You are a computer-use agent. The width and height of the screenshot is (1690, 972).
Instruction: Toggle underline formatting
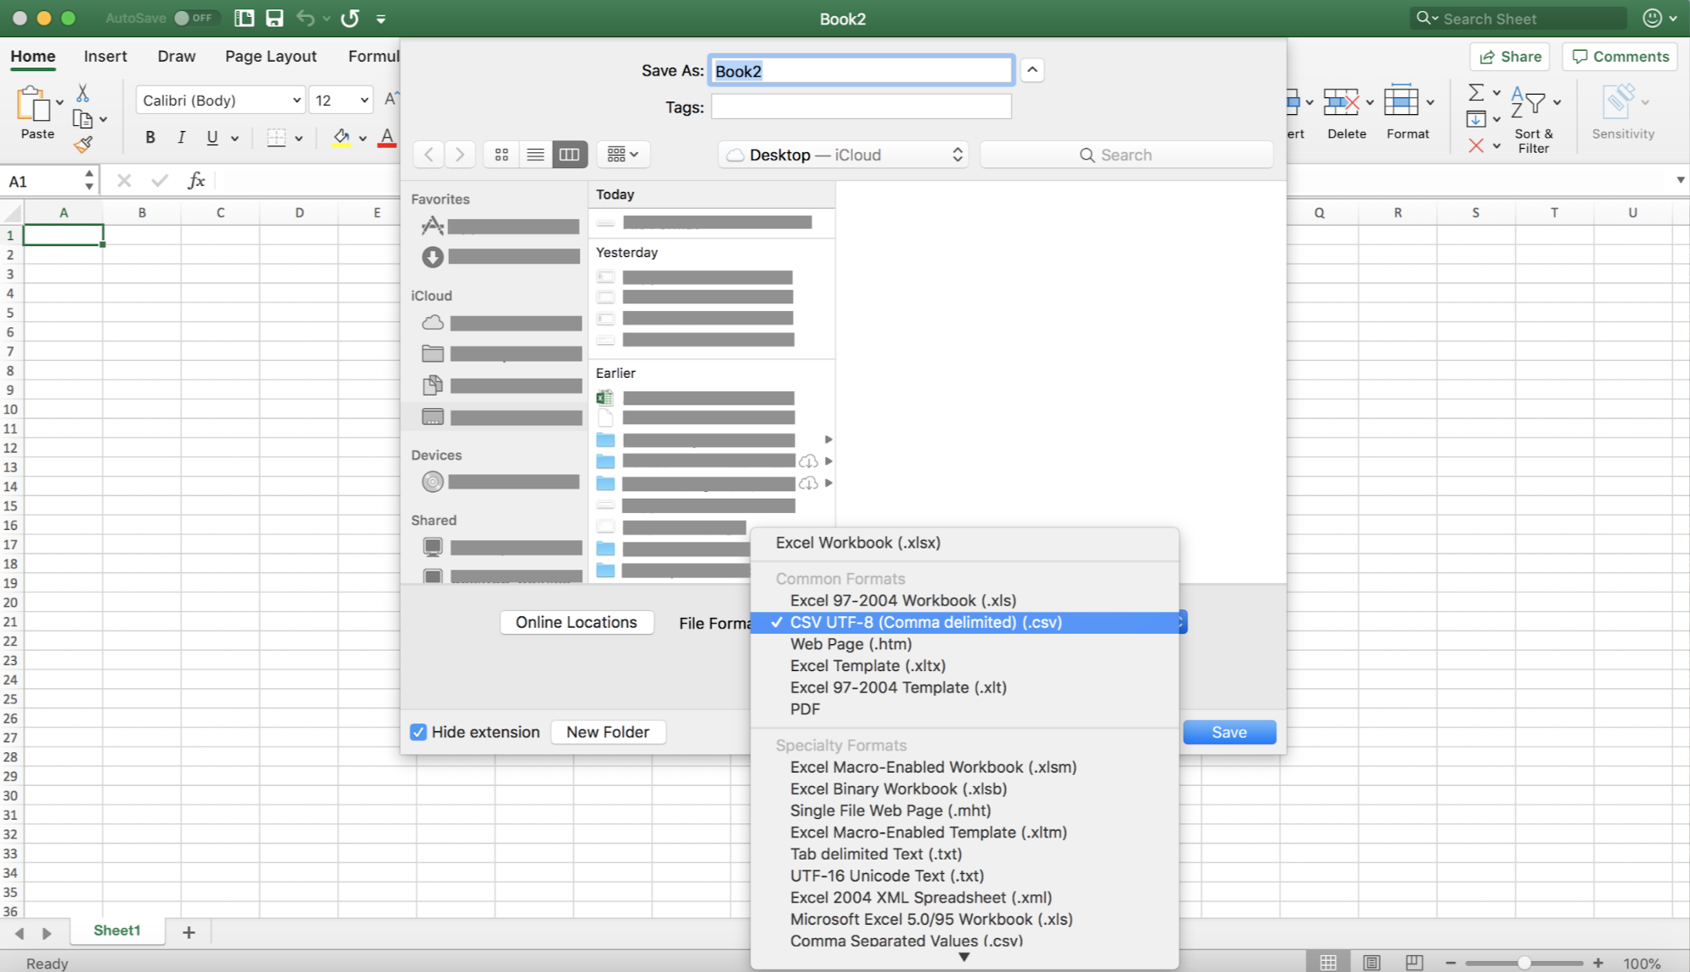click(212, 138)
